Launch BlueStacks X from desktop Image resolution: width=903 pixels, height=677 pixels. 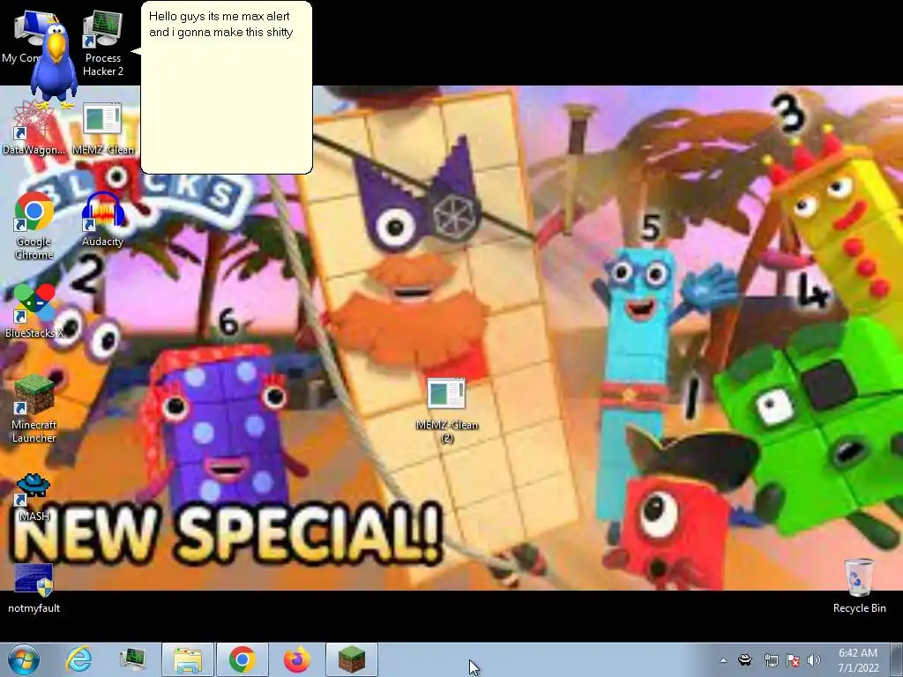point(34,311)
